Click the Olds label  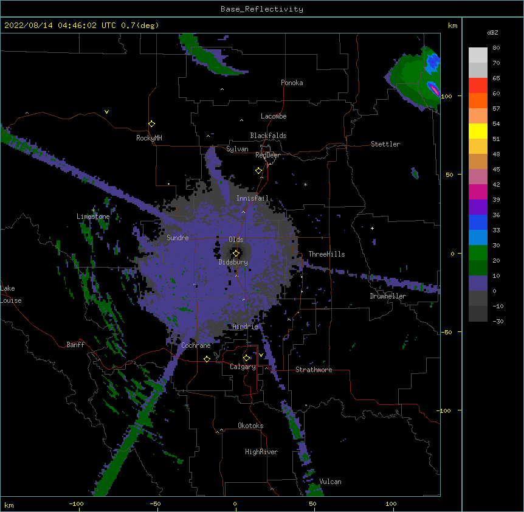[236, 240]
